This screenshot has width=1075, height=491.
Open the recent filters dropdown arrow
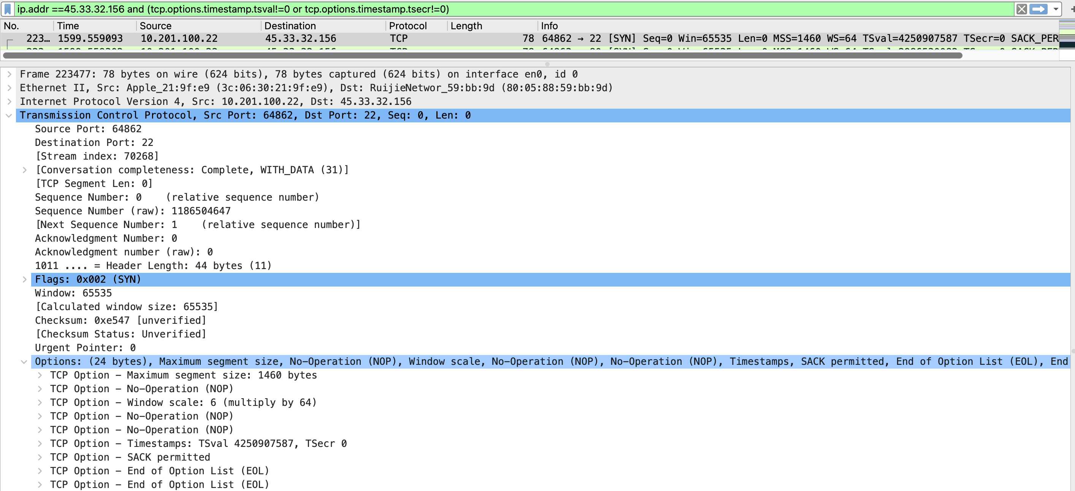(x=1055, y=9)
